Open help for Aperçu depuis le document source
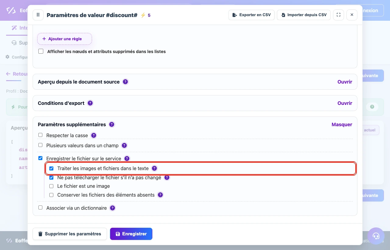Viewport: 390px width, 250px height. click(x=125, y=82)
